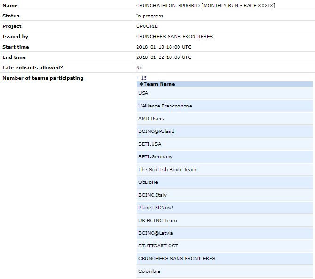Image resolution: width=315 pixels, height=279 pixels.
Task: Select the ObDoHe team row
Action: (225, 182)
